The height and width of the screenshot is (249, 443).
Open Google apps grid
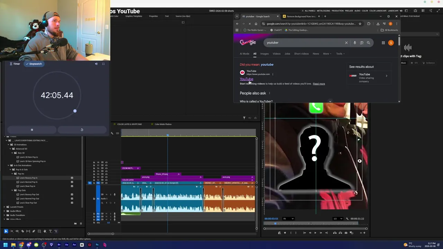click(x=383, y=43)
